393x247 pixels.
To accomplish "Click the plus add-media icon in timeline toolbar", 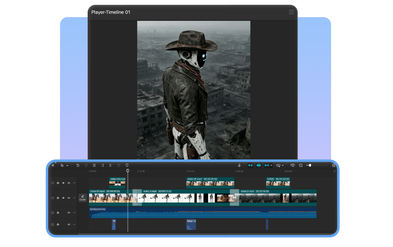I will pyautogui.click(x=53, y=165).
